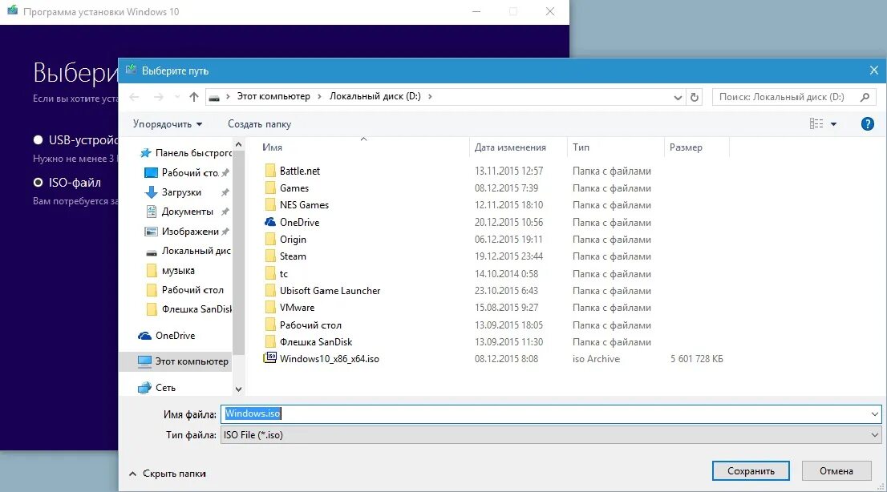Click the '5 601 728 КБ' size cell
887x492 pixels.
[x=696, y=358]
